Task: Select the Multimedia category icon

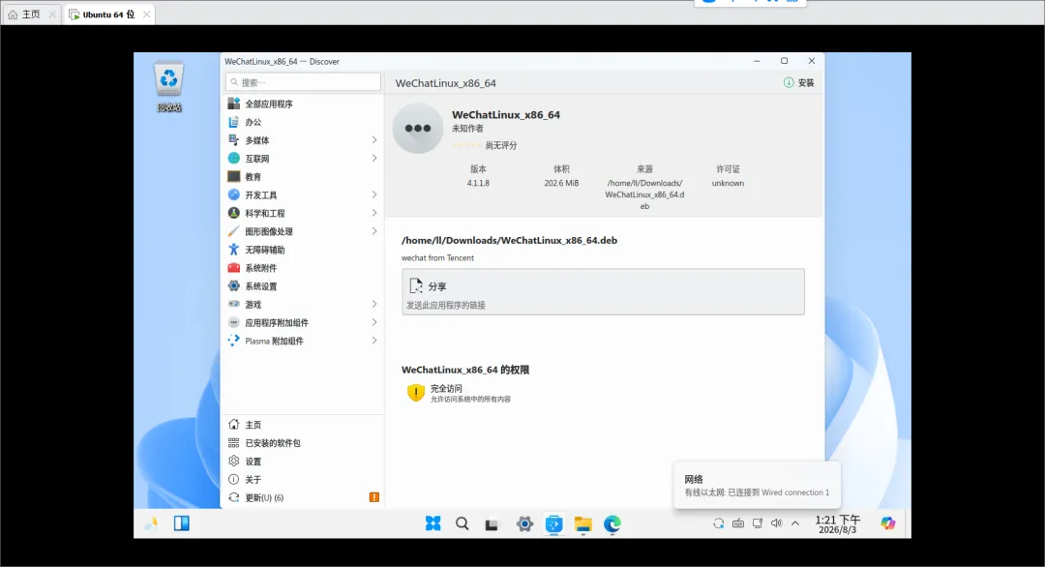Action: click(234, 140)
